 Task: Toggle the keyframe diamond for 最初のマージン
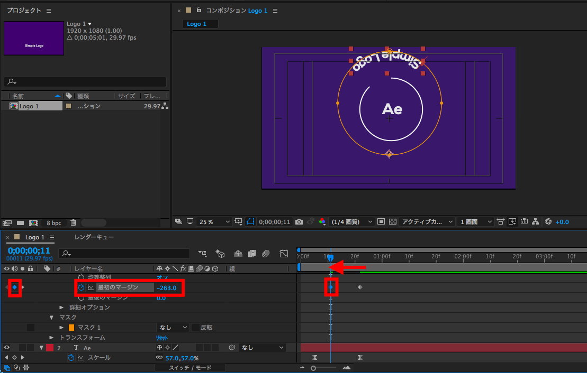[x=15, y=287]
